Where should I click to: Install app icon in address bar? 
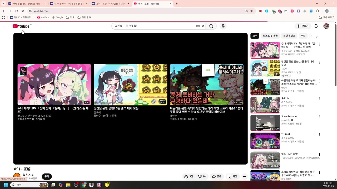(x=246, y=11)
